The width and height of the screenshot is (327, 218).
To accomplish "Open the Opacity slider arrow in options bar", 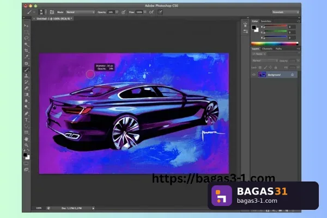I will tap(117, 12).
